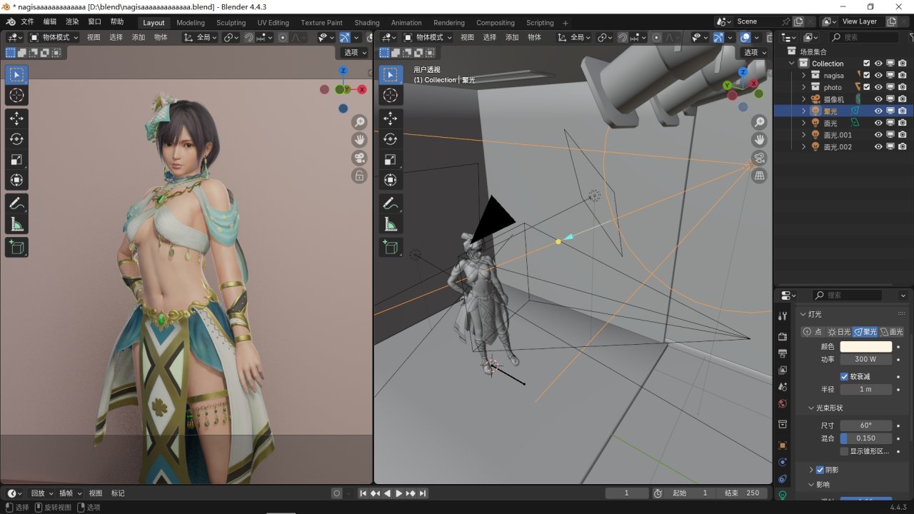Select the Move tool in left viewport
Screen dimensions: 914x514
pyautogui.click(x=17, y=119)
